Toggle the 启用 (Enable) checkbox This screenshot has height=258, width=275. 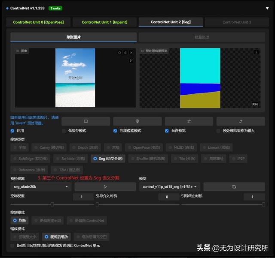[12, 131]
